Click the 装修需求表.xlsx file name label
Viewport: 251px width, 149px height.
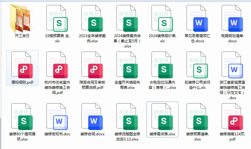click(162, 134)
